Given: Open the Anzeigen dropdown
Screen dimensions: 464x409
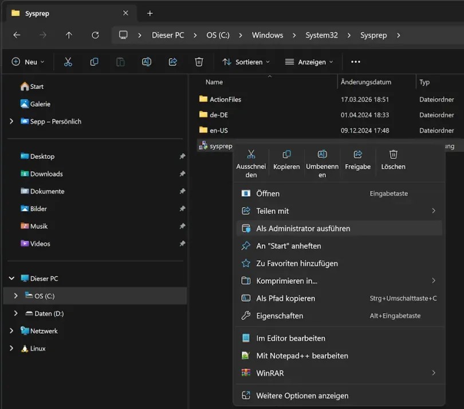Looking at the screenshot, I should tap(309, 62).
